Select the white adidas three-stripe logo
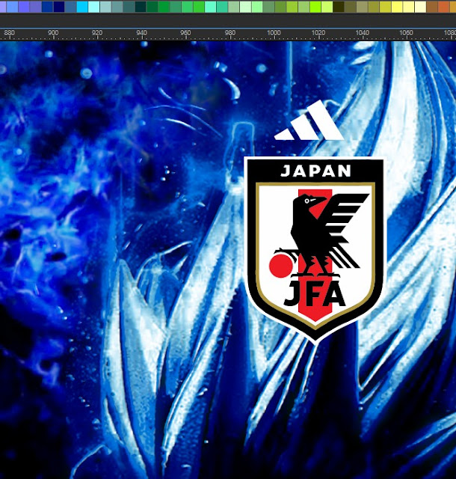 tap(309, 120)
